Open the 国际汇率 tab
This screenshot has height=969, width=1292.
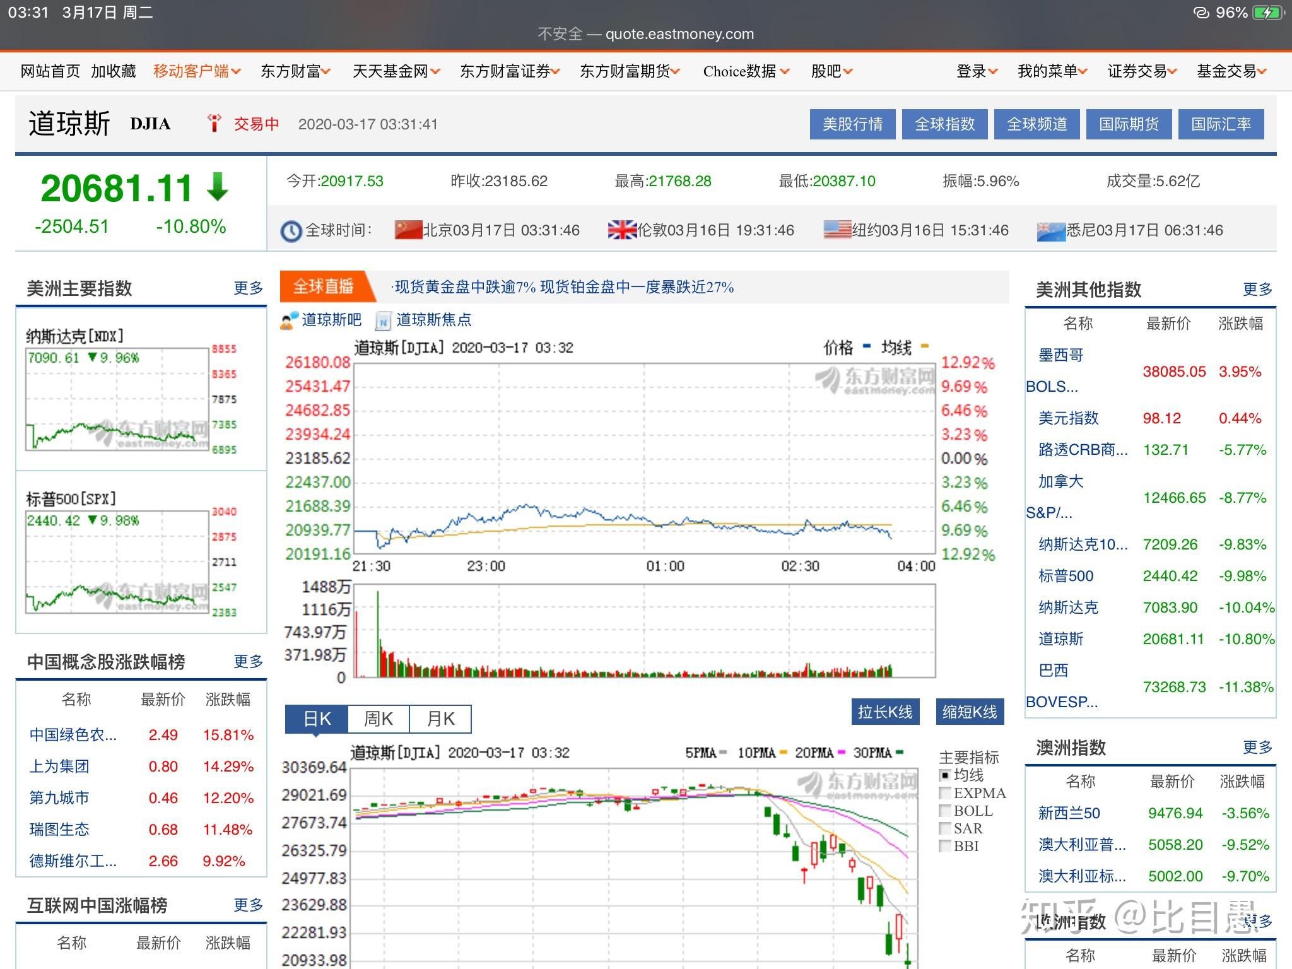point(1221,124)
